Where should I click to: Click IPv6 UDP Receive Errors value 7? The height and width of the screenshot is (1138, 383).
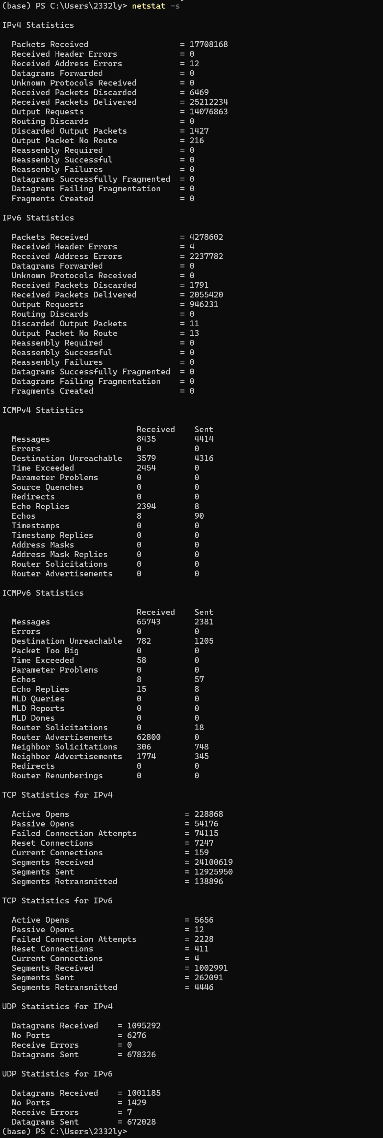point(129,1112)
